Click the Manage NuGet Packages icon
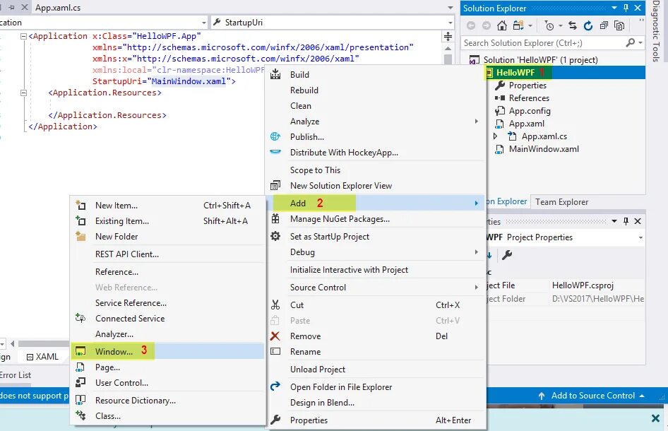668x431 pixels. tap(275, 219)
